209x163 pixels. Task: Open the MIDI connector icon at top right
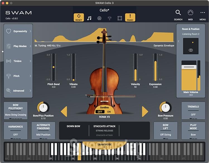(x=190, y=13)
